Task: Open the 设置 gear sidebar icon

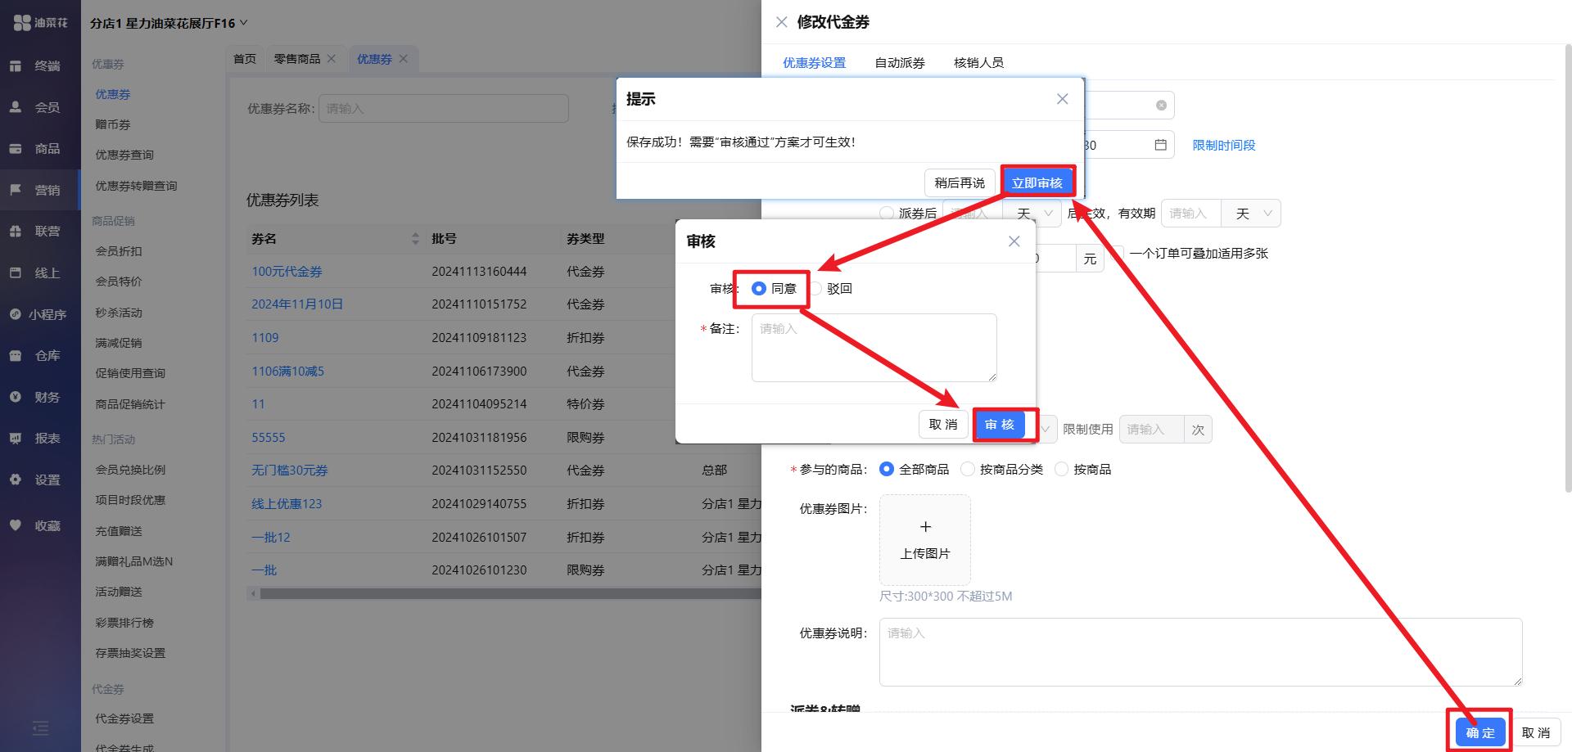Action: click(16, 480)
